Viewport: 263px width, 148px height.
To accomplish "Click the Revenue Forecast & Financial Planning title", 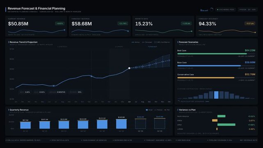I will tap(37, 8).
